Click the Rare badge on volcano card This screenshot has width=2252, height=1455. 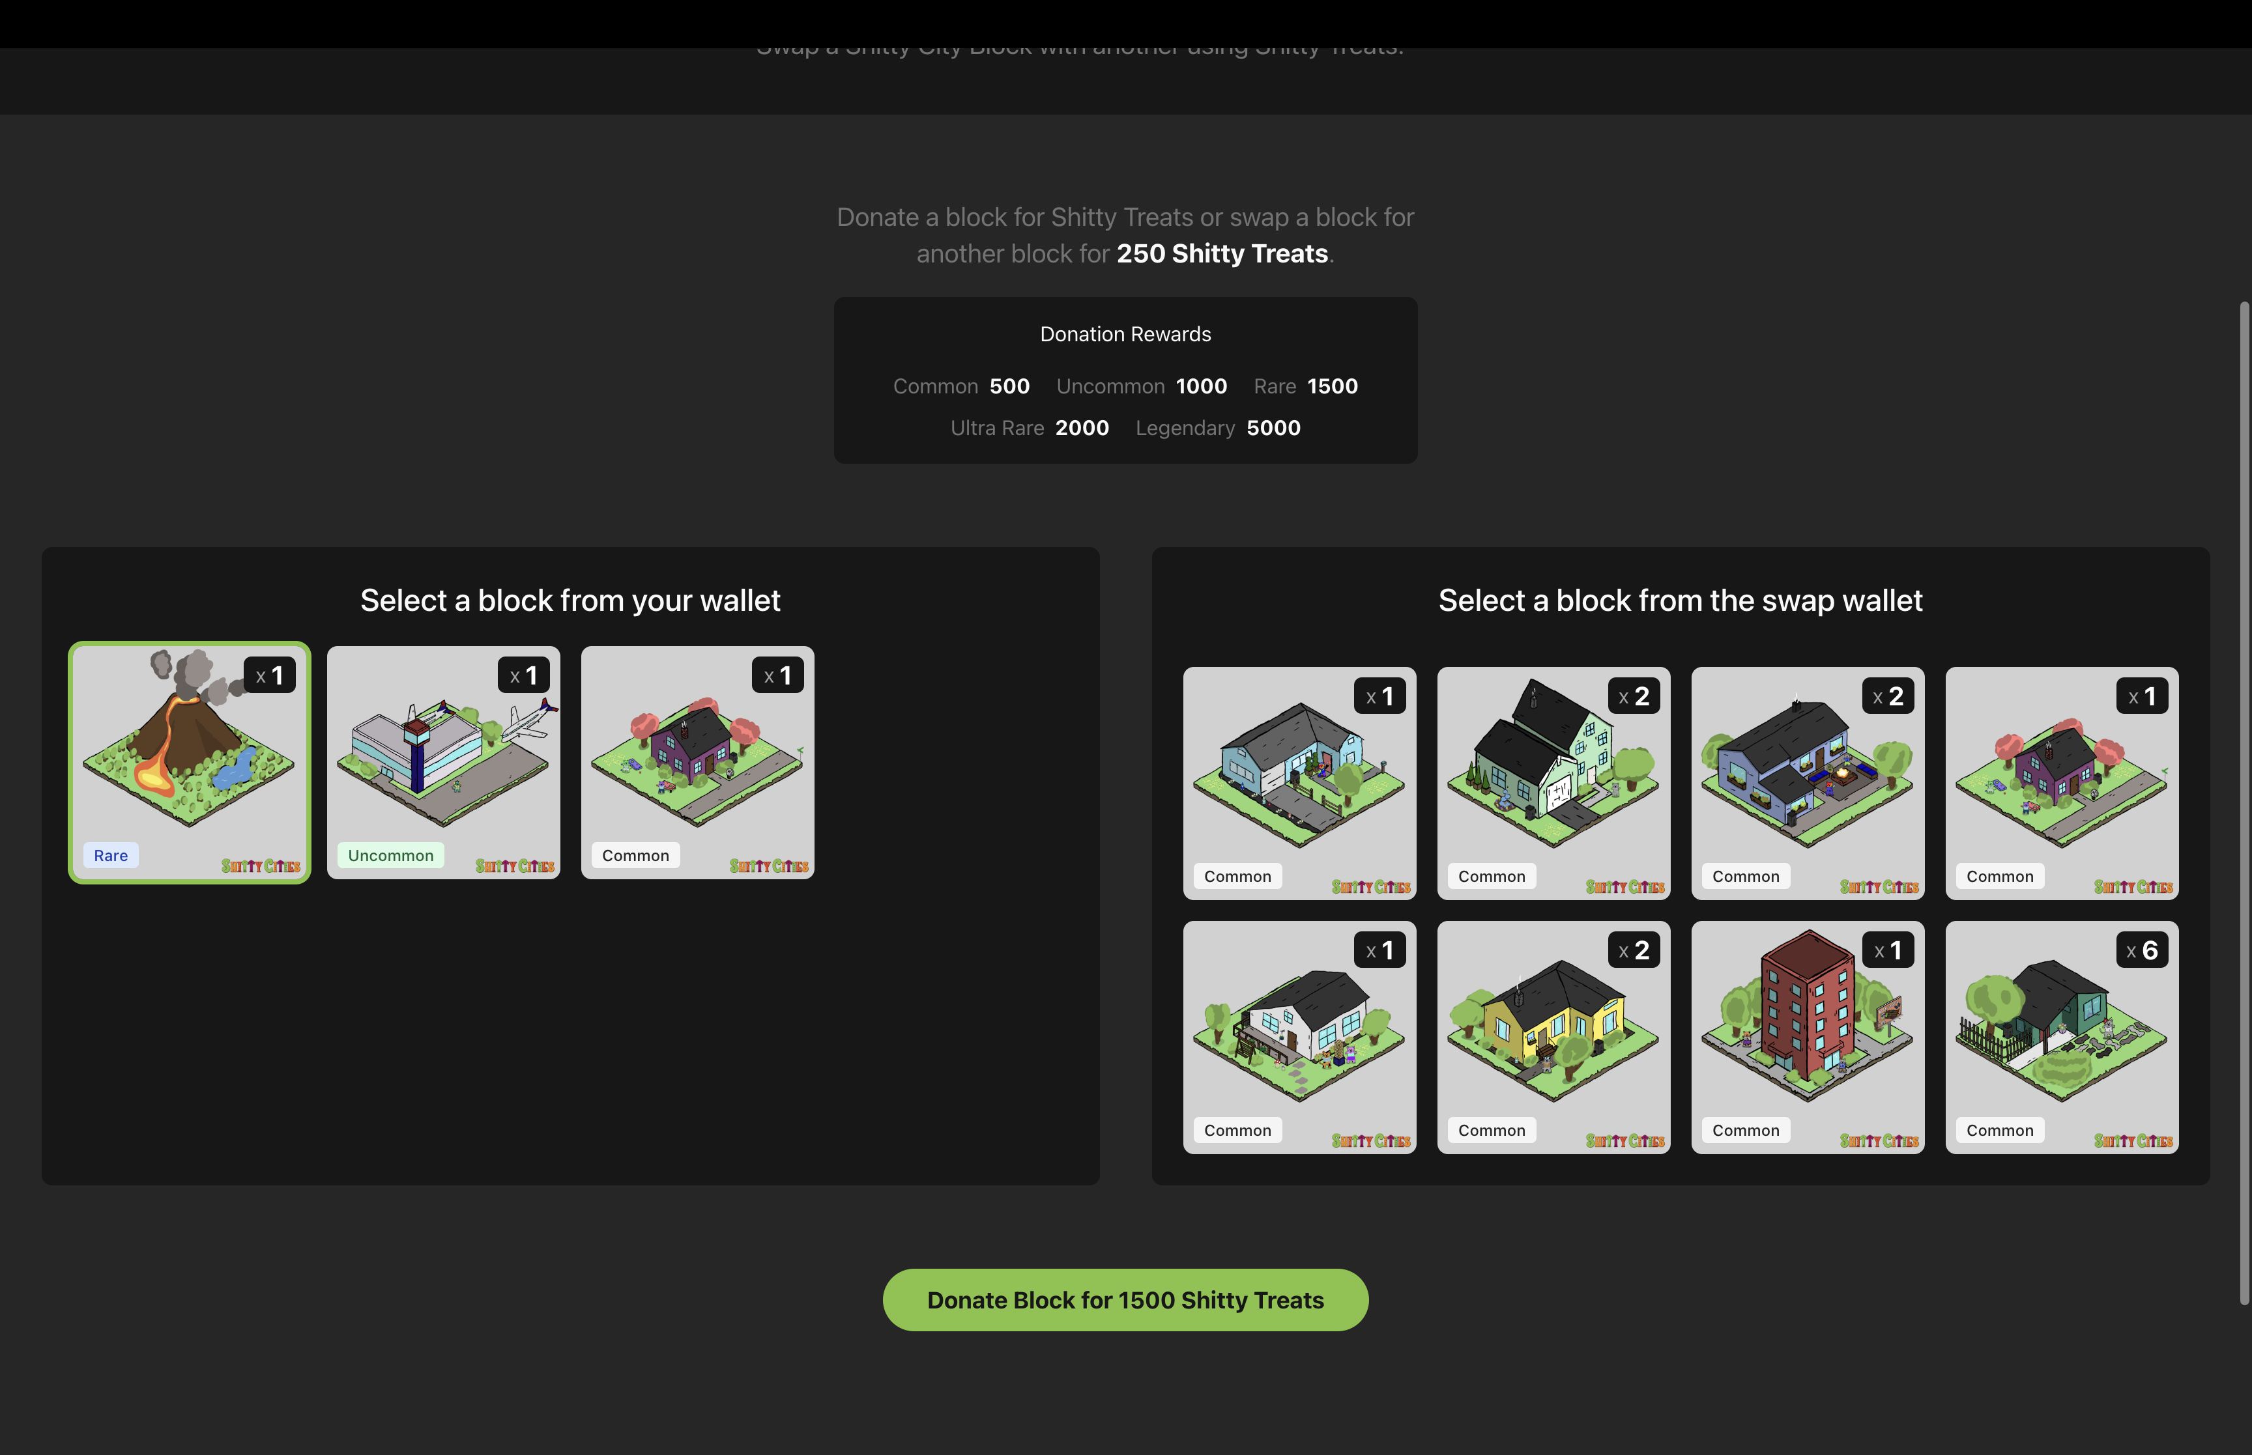tap(111, 856)
